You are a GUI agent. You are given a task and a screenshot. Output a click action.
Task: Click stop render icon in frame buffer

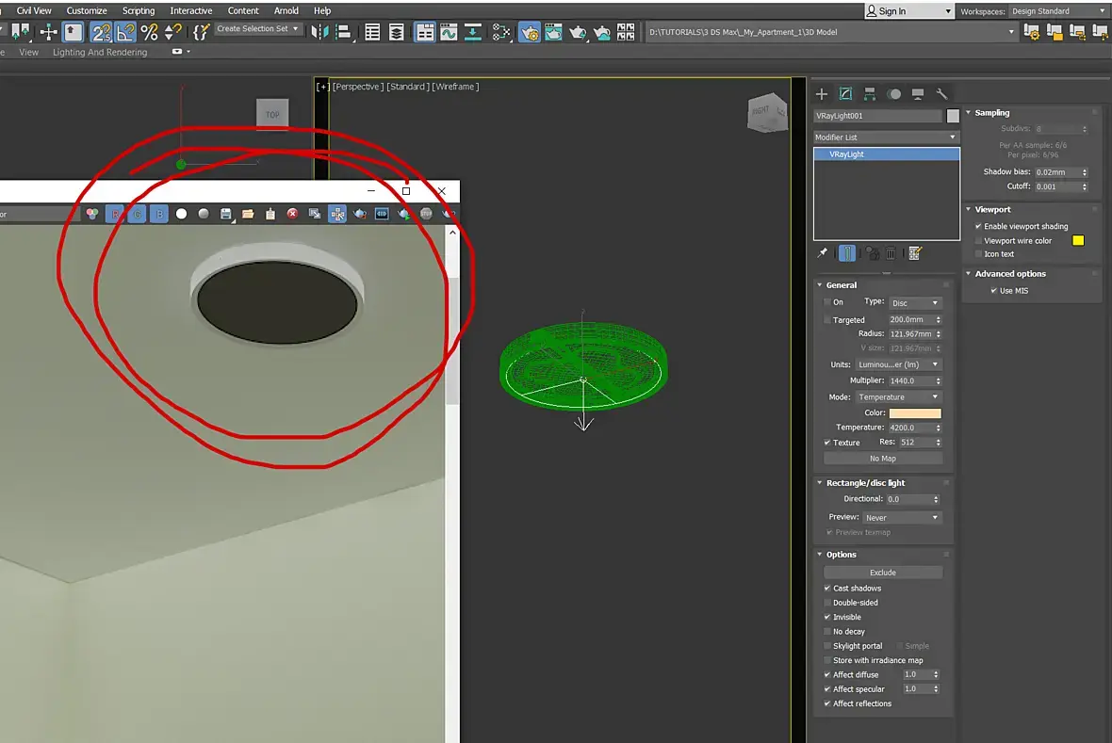[x=426, y=214]
